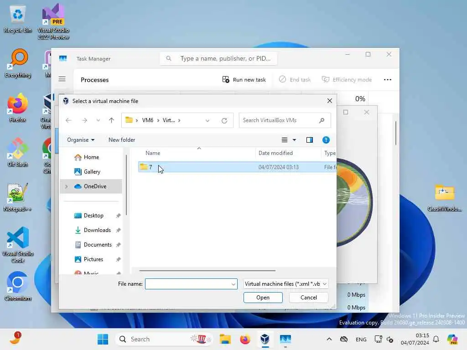This screenshot has width=467, height=350.
Task: Click the Virt... breadcrumb segment
Action: coord(169,120)
